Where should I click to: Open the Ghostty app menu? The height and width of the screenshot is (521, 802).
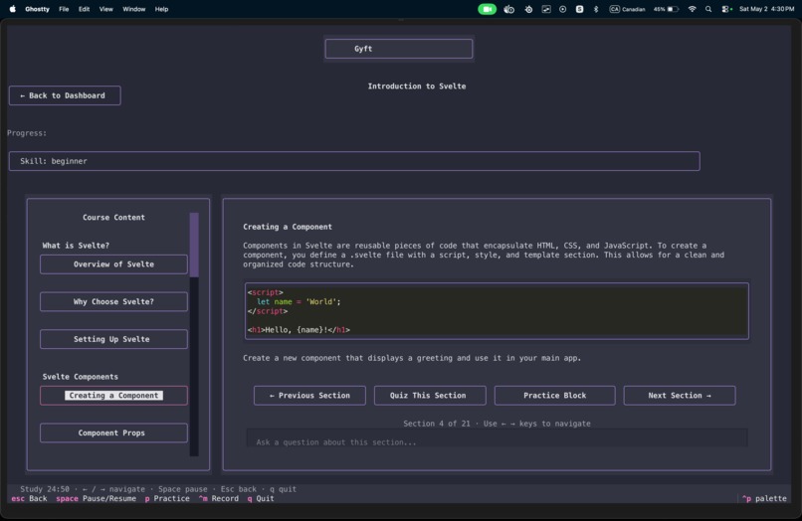pos(38,9)
